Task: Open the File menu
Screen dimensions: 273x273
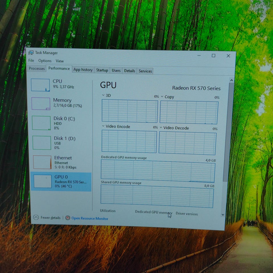Action: click(31, 60)
